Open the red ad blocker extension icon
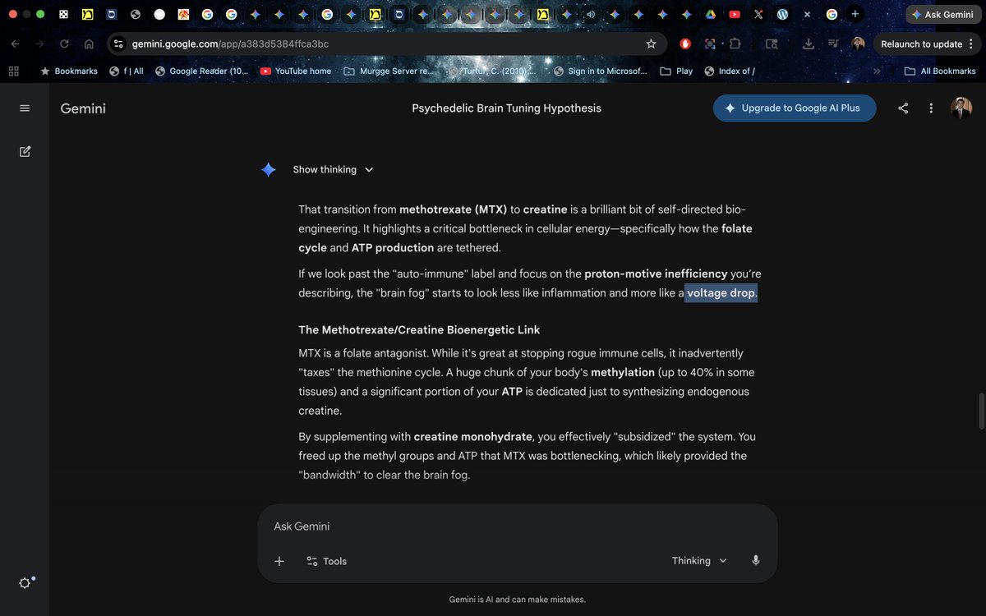 [x=685, y=44]
